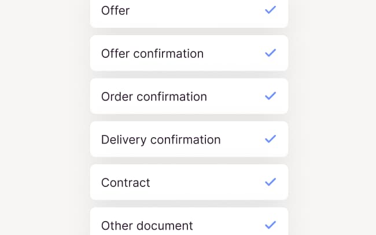Deselect the Delivery confirmation option
Image resolution: width=376 pixels, height=235 pixels.
(189, 139)
